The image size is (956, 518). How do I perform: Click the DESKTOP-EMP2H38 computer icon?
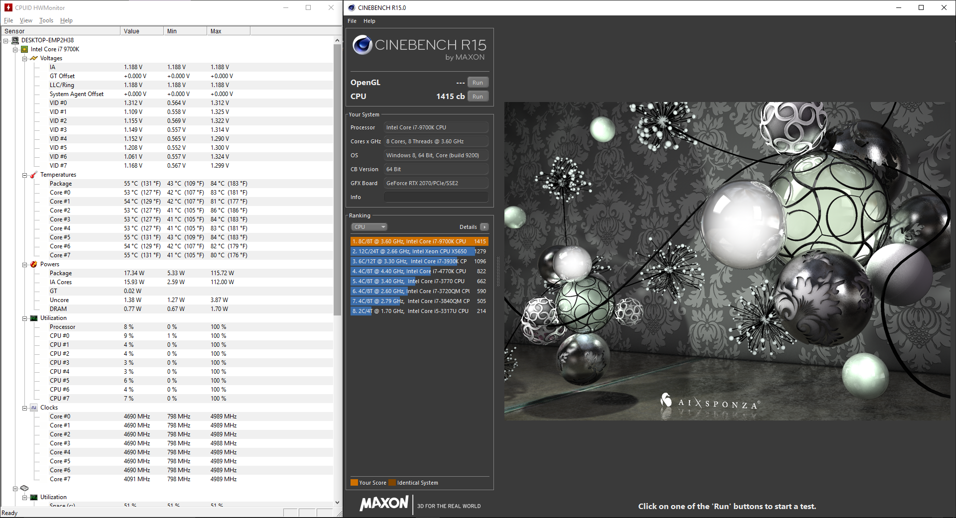(x=15, y=40)
